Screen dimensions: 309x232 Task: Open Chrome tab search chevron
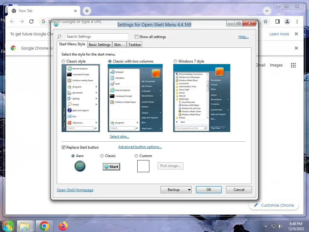pyautogui.click(x=267, y=11)
